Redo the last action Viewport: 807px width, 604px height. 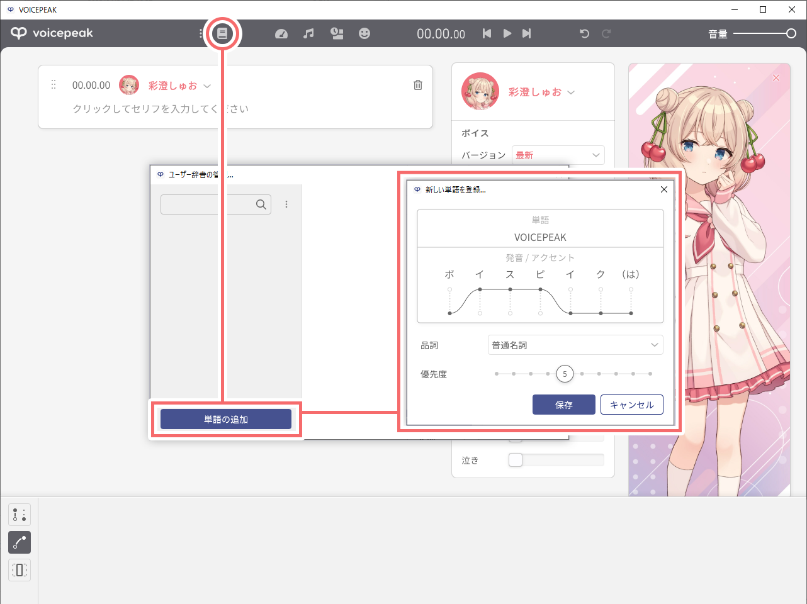pos(606,33)
